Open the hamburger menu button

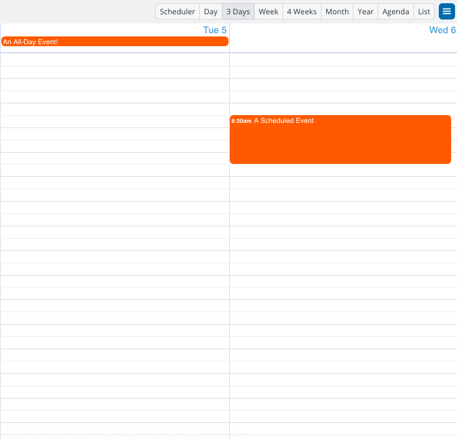(447, 11)
